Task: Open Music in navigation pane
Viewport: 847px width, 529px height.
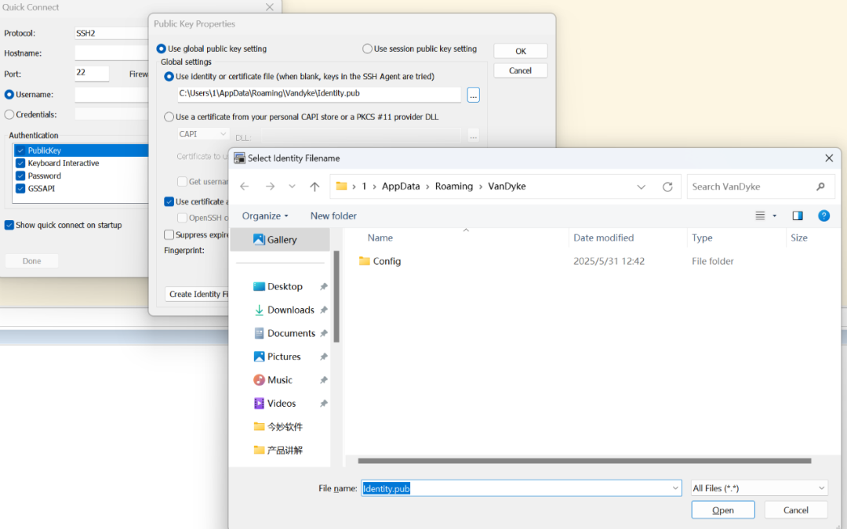Action: click(x=273, y=380)
